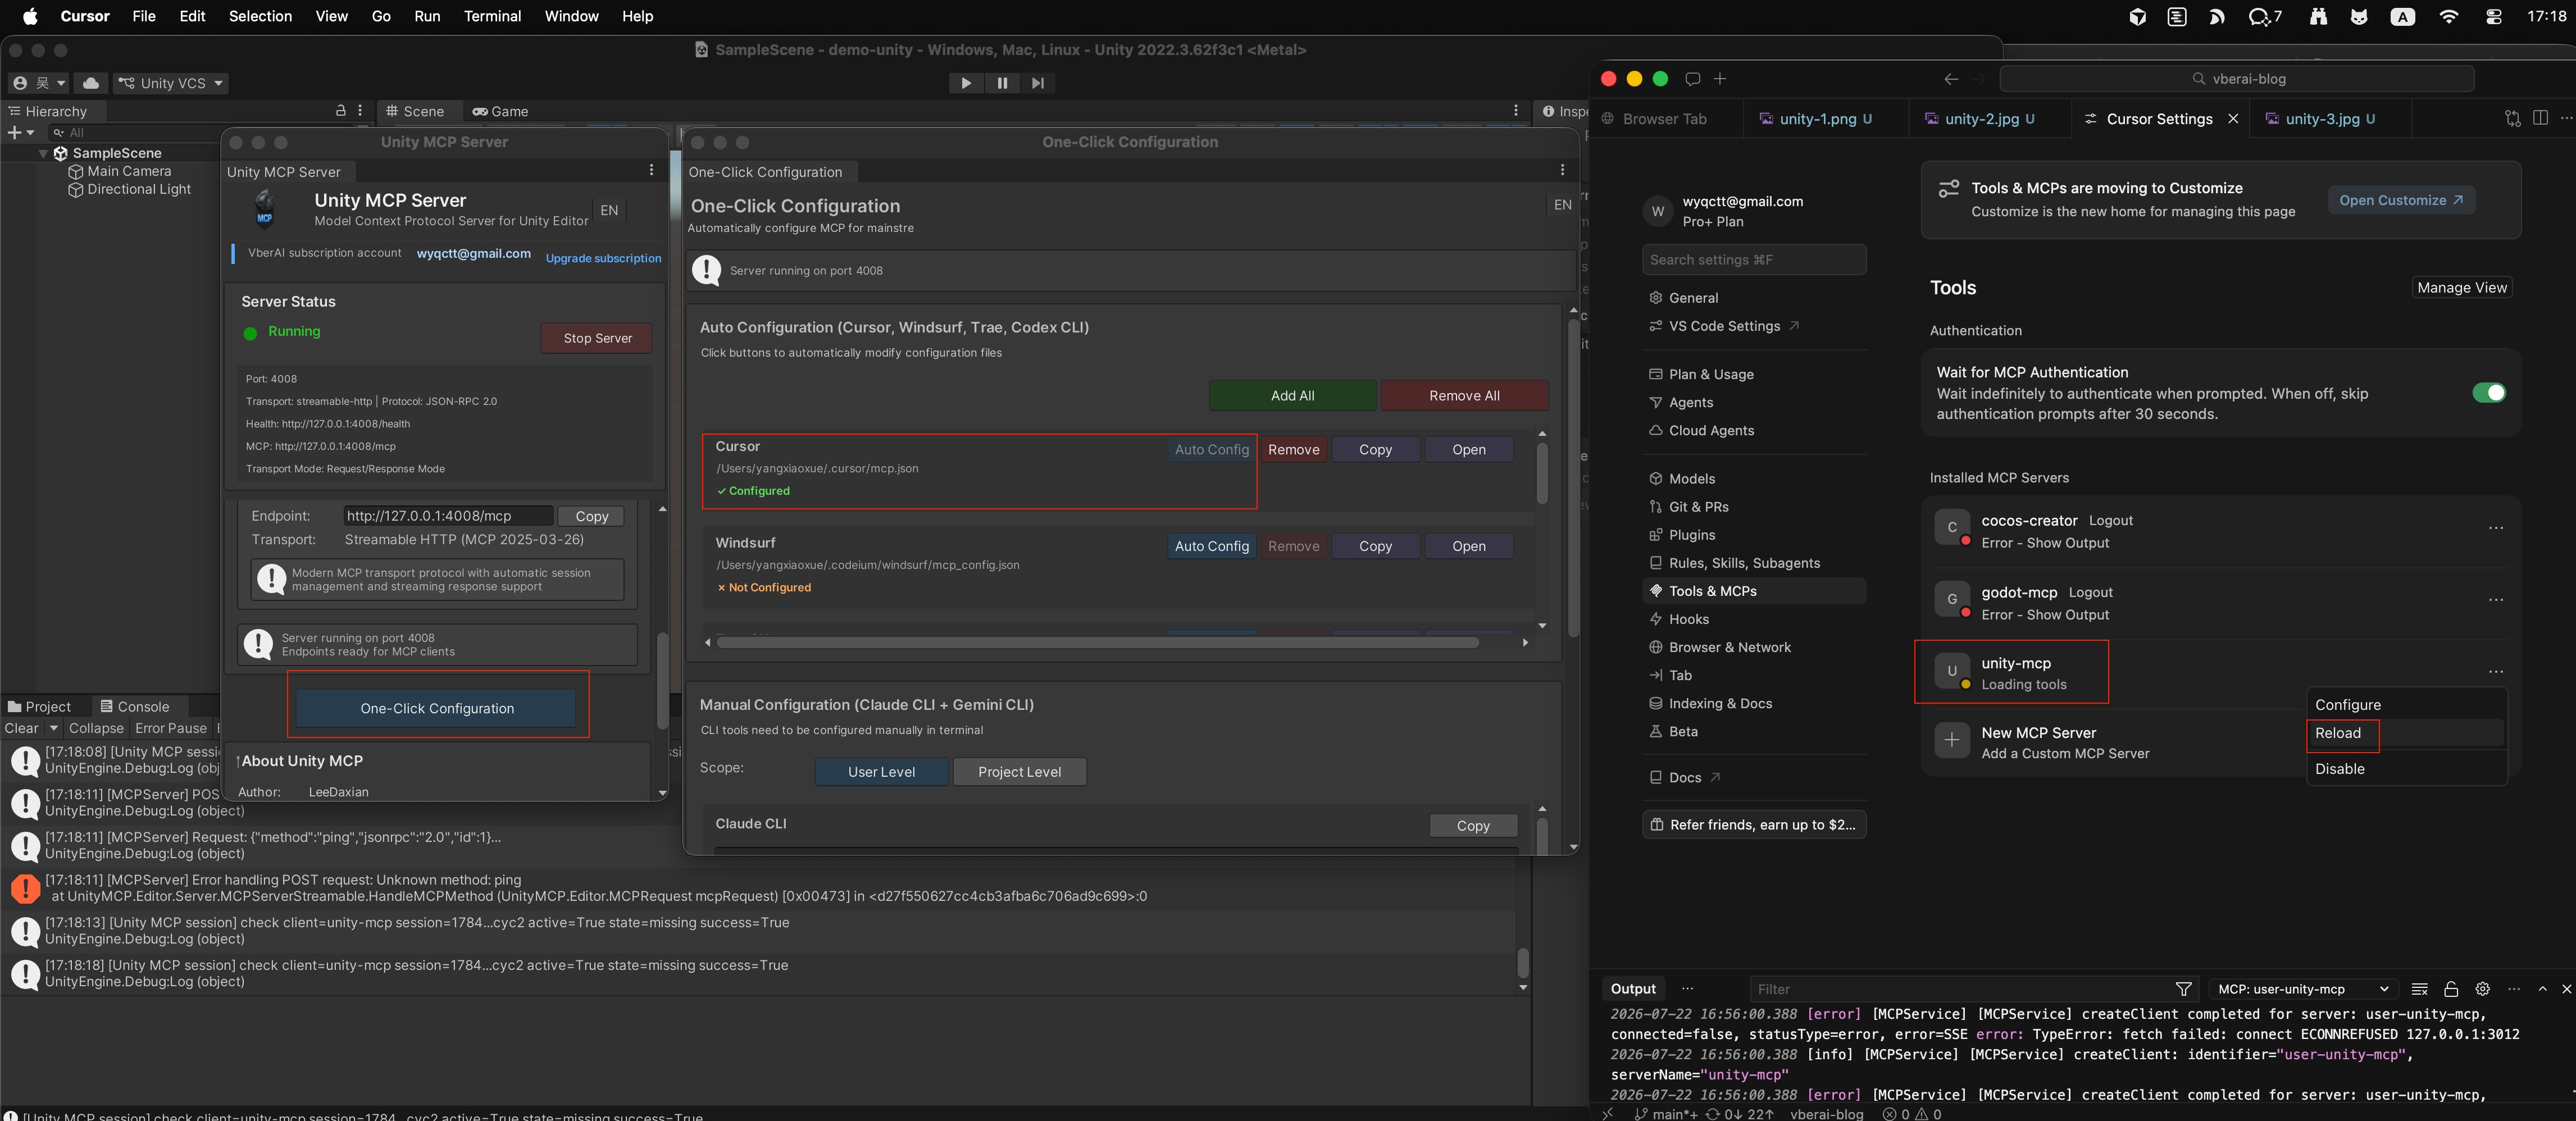This screenshot has height=1121, width=2576.
Task: Open Output panel views ellipsis next to Output tab
Action: pos(1687,988)
